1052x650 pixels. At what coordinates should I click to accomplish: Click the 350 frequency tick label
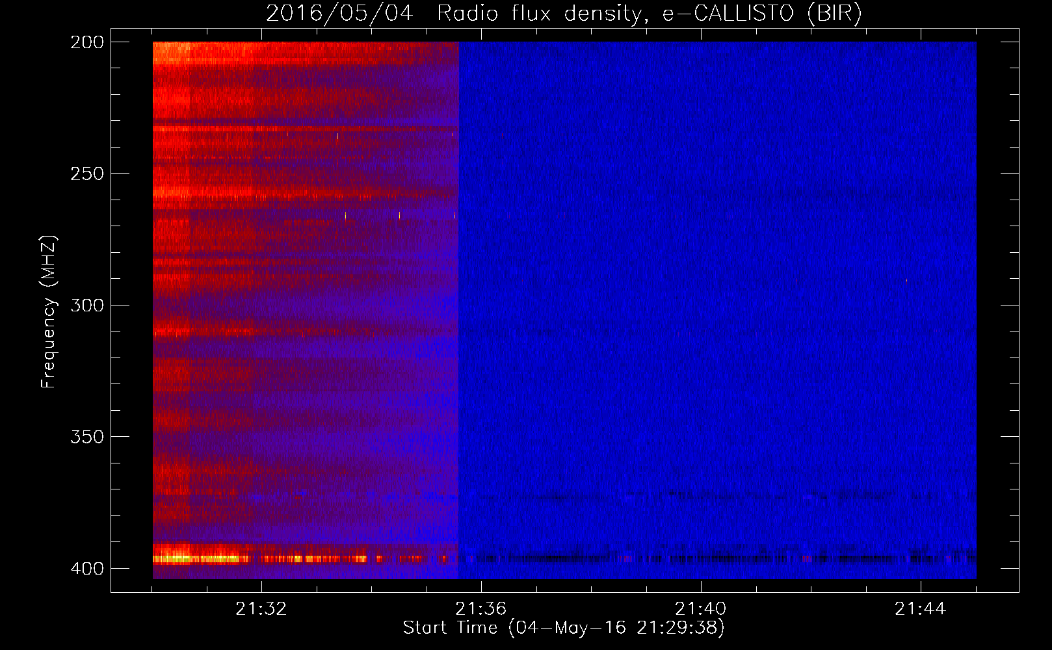tap(87, 437)
